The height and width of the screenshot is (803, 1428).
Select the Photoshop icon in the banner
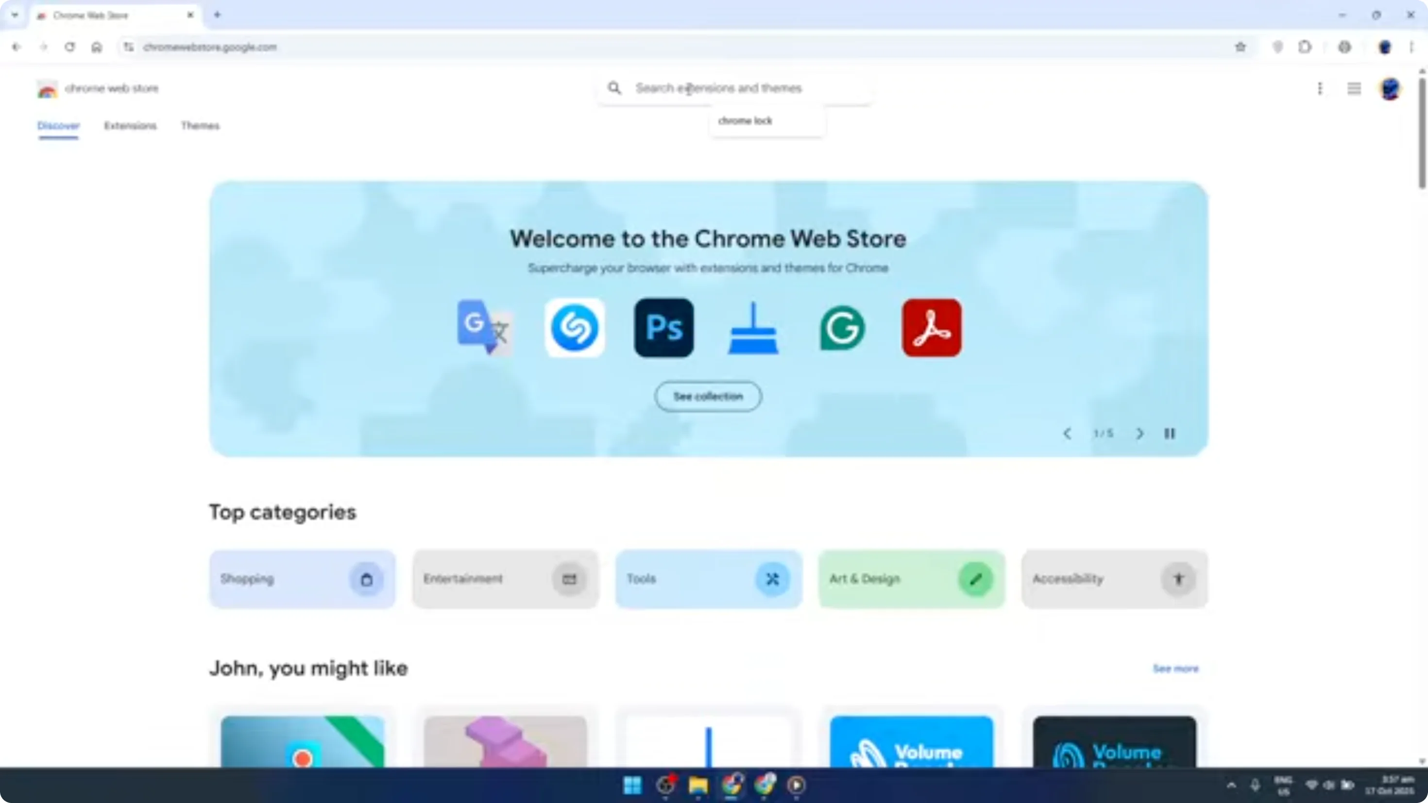(663, 328)
